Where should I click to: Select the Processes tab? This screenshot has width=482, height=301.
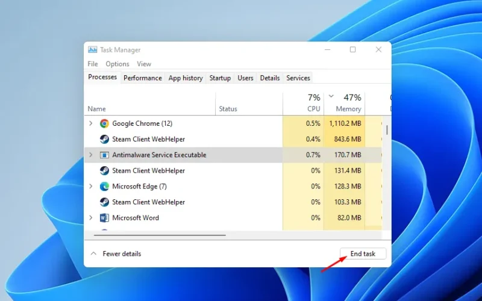click(x=102, y=77)
